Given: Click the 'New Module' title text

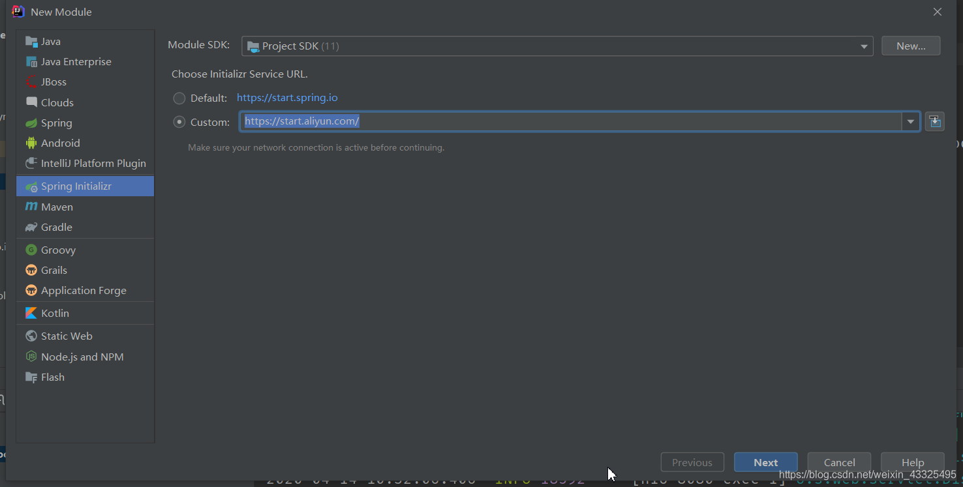Looking at the screenshot, I should click(61, 12).
